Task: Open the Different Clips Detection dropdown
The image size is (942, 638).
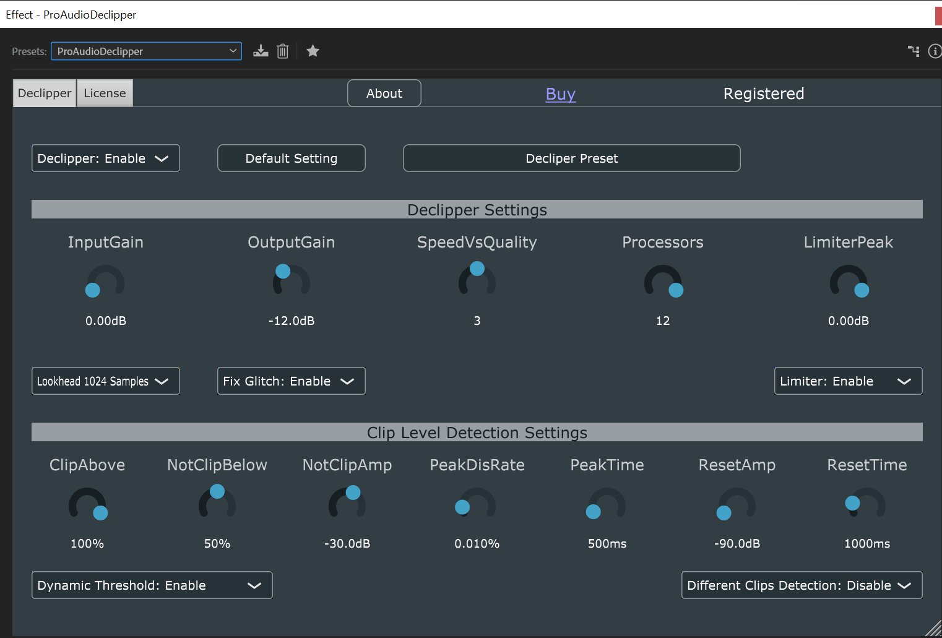Action: pos(802,585)
